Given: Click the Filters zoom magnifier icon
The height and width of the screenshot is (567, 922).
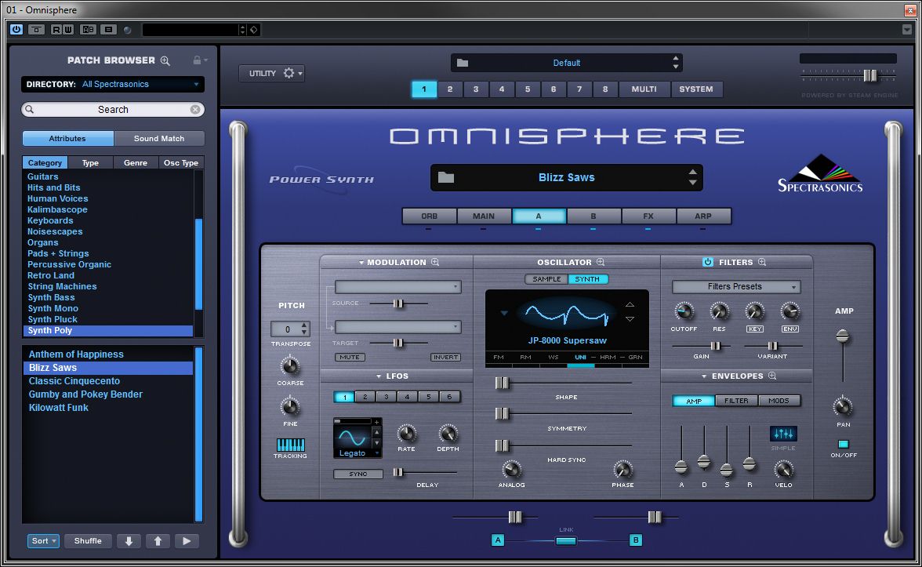Looking at the screenshot, I should pyautogui.click(x=762, y=262).
